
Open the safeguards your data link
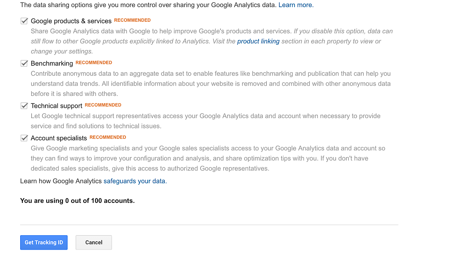coord(135,181)
